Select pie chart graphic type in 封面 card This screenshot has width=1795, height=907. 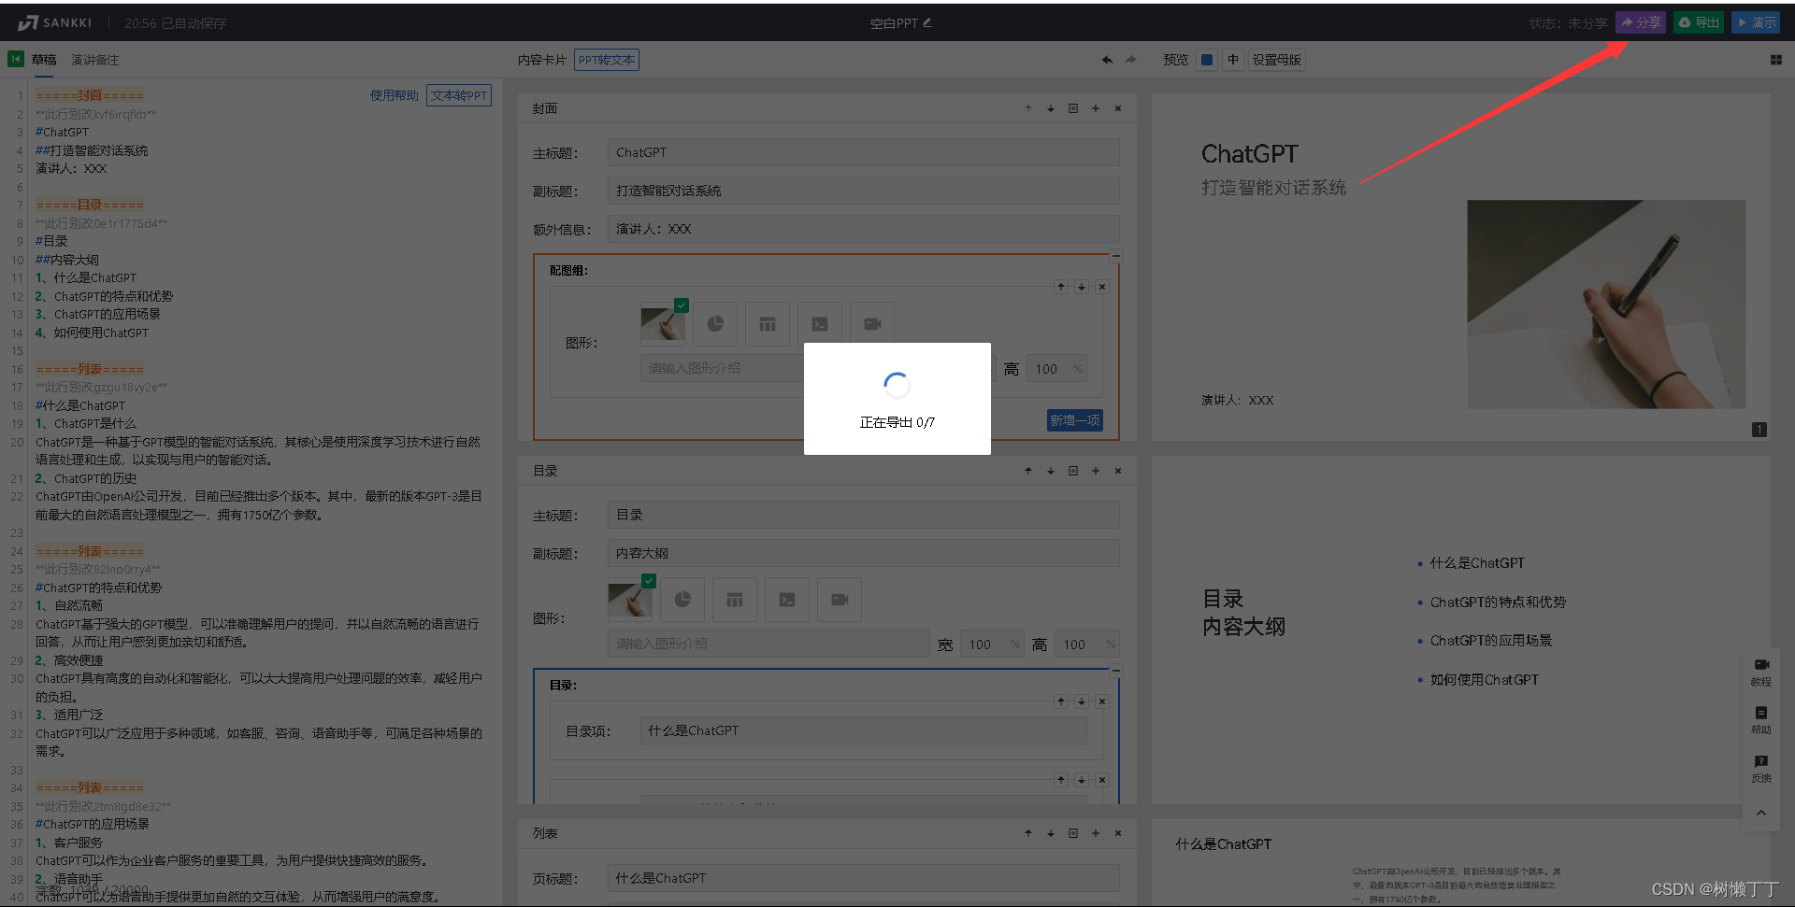pos(715,324)
